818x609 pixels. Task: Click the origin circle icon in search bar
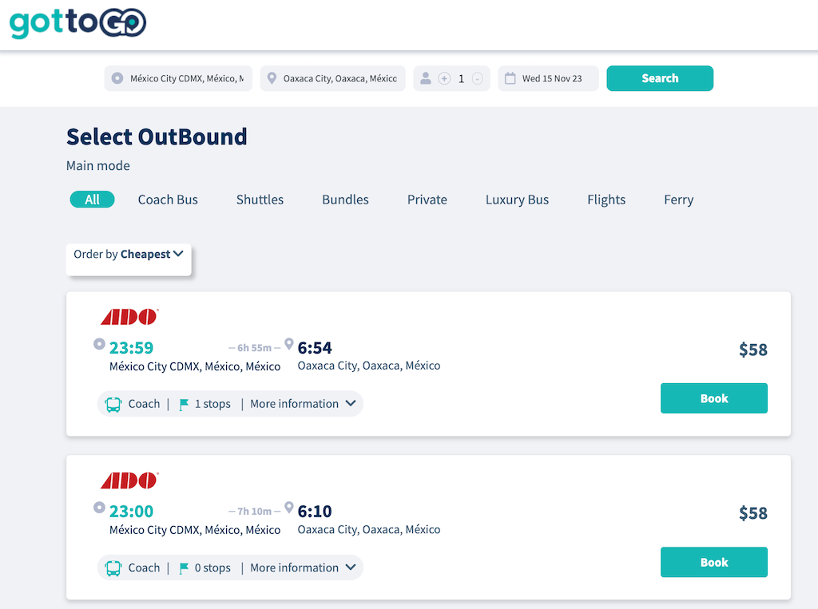click(117, 78)
